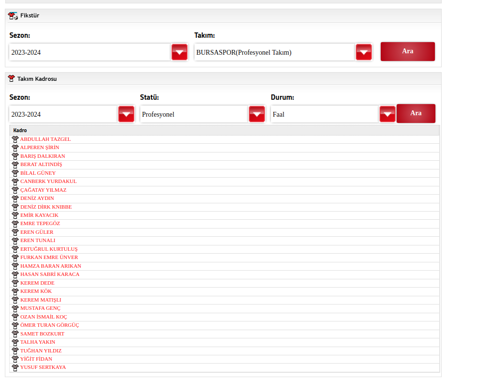Click jersey icon next to SAMET BOZKURT
Viewport: 477px width, 381px height.
tap(15, 334)
